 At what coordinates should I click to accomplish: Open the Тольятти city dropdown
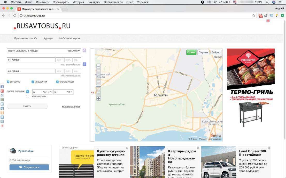(x=74, y=51)
